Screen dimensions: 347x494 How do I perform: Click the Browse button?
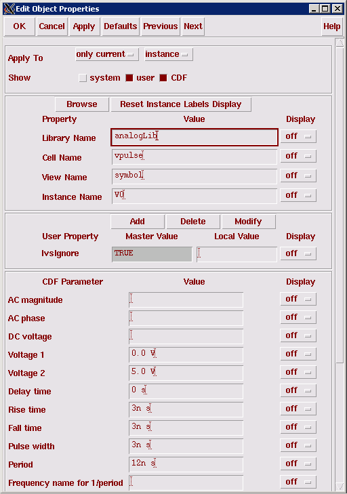(82, 104)
